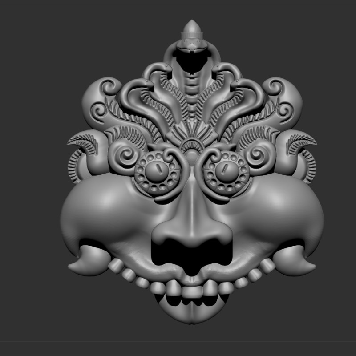
Task: Click the central cobra head on top
Action: click(191, 45)
